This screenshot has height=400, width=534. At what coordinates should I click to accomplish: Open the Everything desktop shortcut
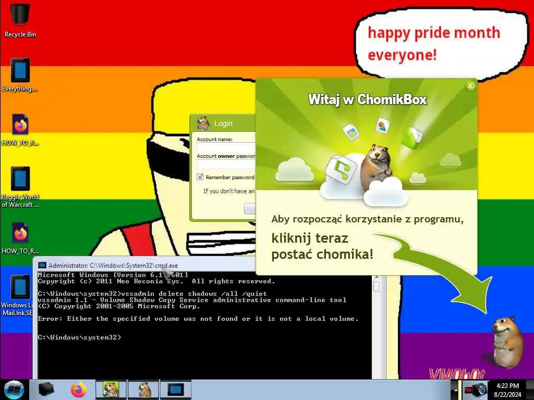point(20,75)
